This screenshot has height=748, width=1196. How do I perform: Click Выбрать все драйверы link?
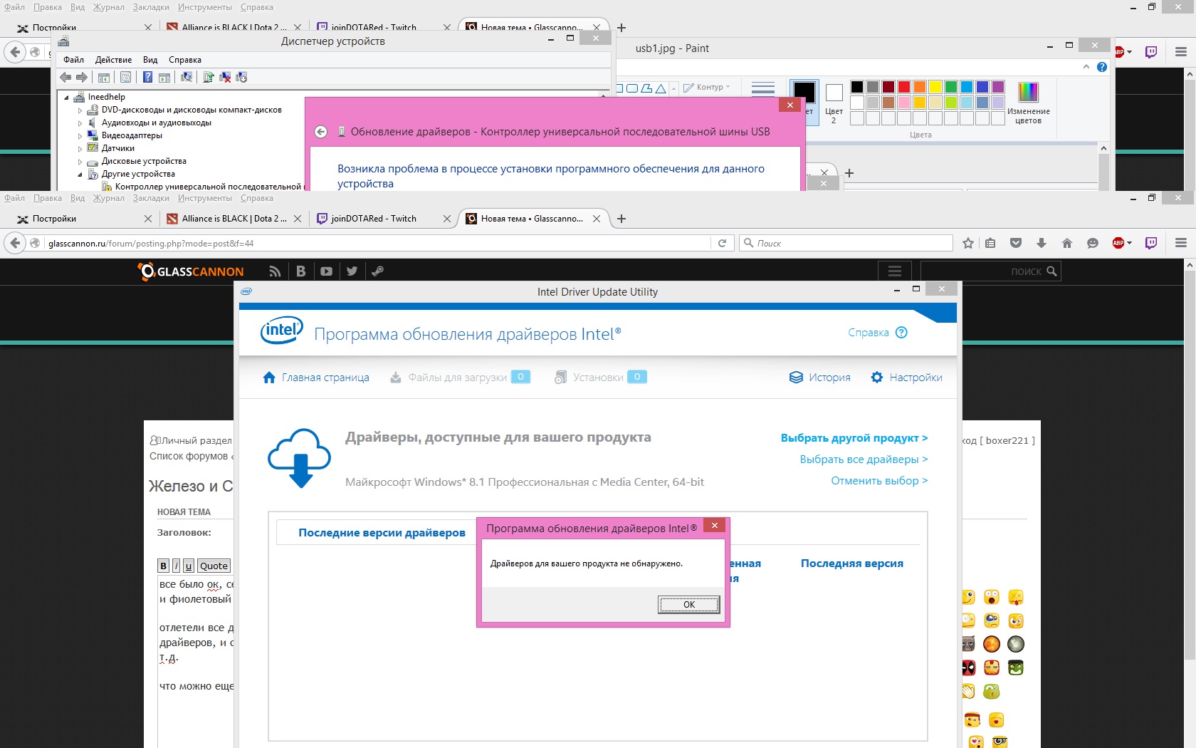click(x=864, y=459)
